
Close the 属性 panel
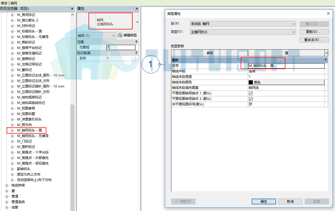[x=137, y=9]
